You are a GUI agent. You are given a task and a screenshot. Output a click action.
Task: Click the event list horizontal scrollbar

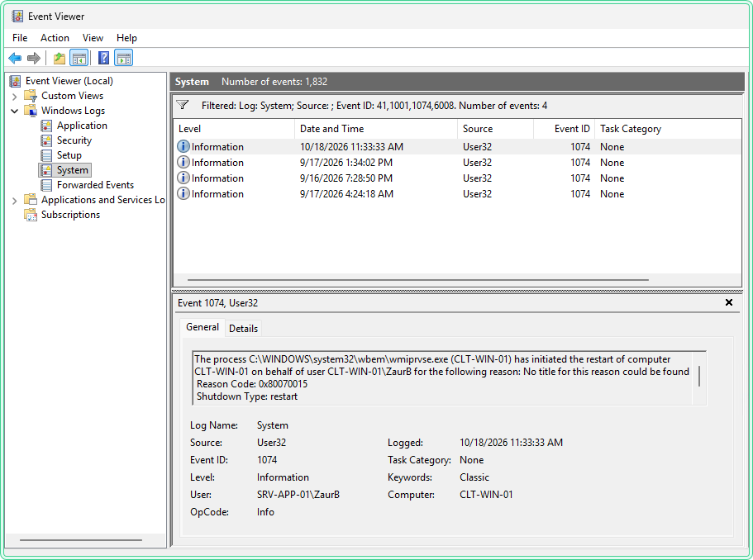click(417, 280)
